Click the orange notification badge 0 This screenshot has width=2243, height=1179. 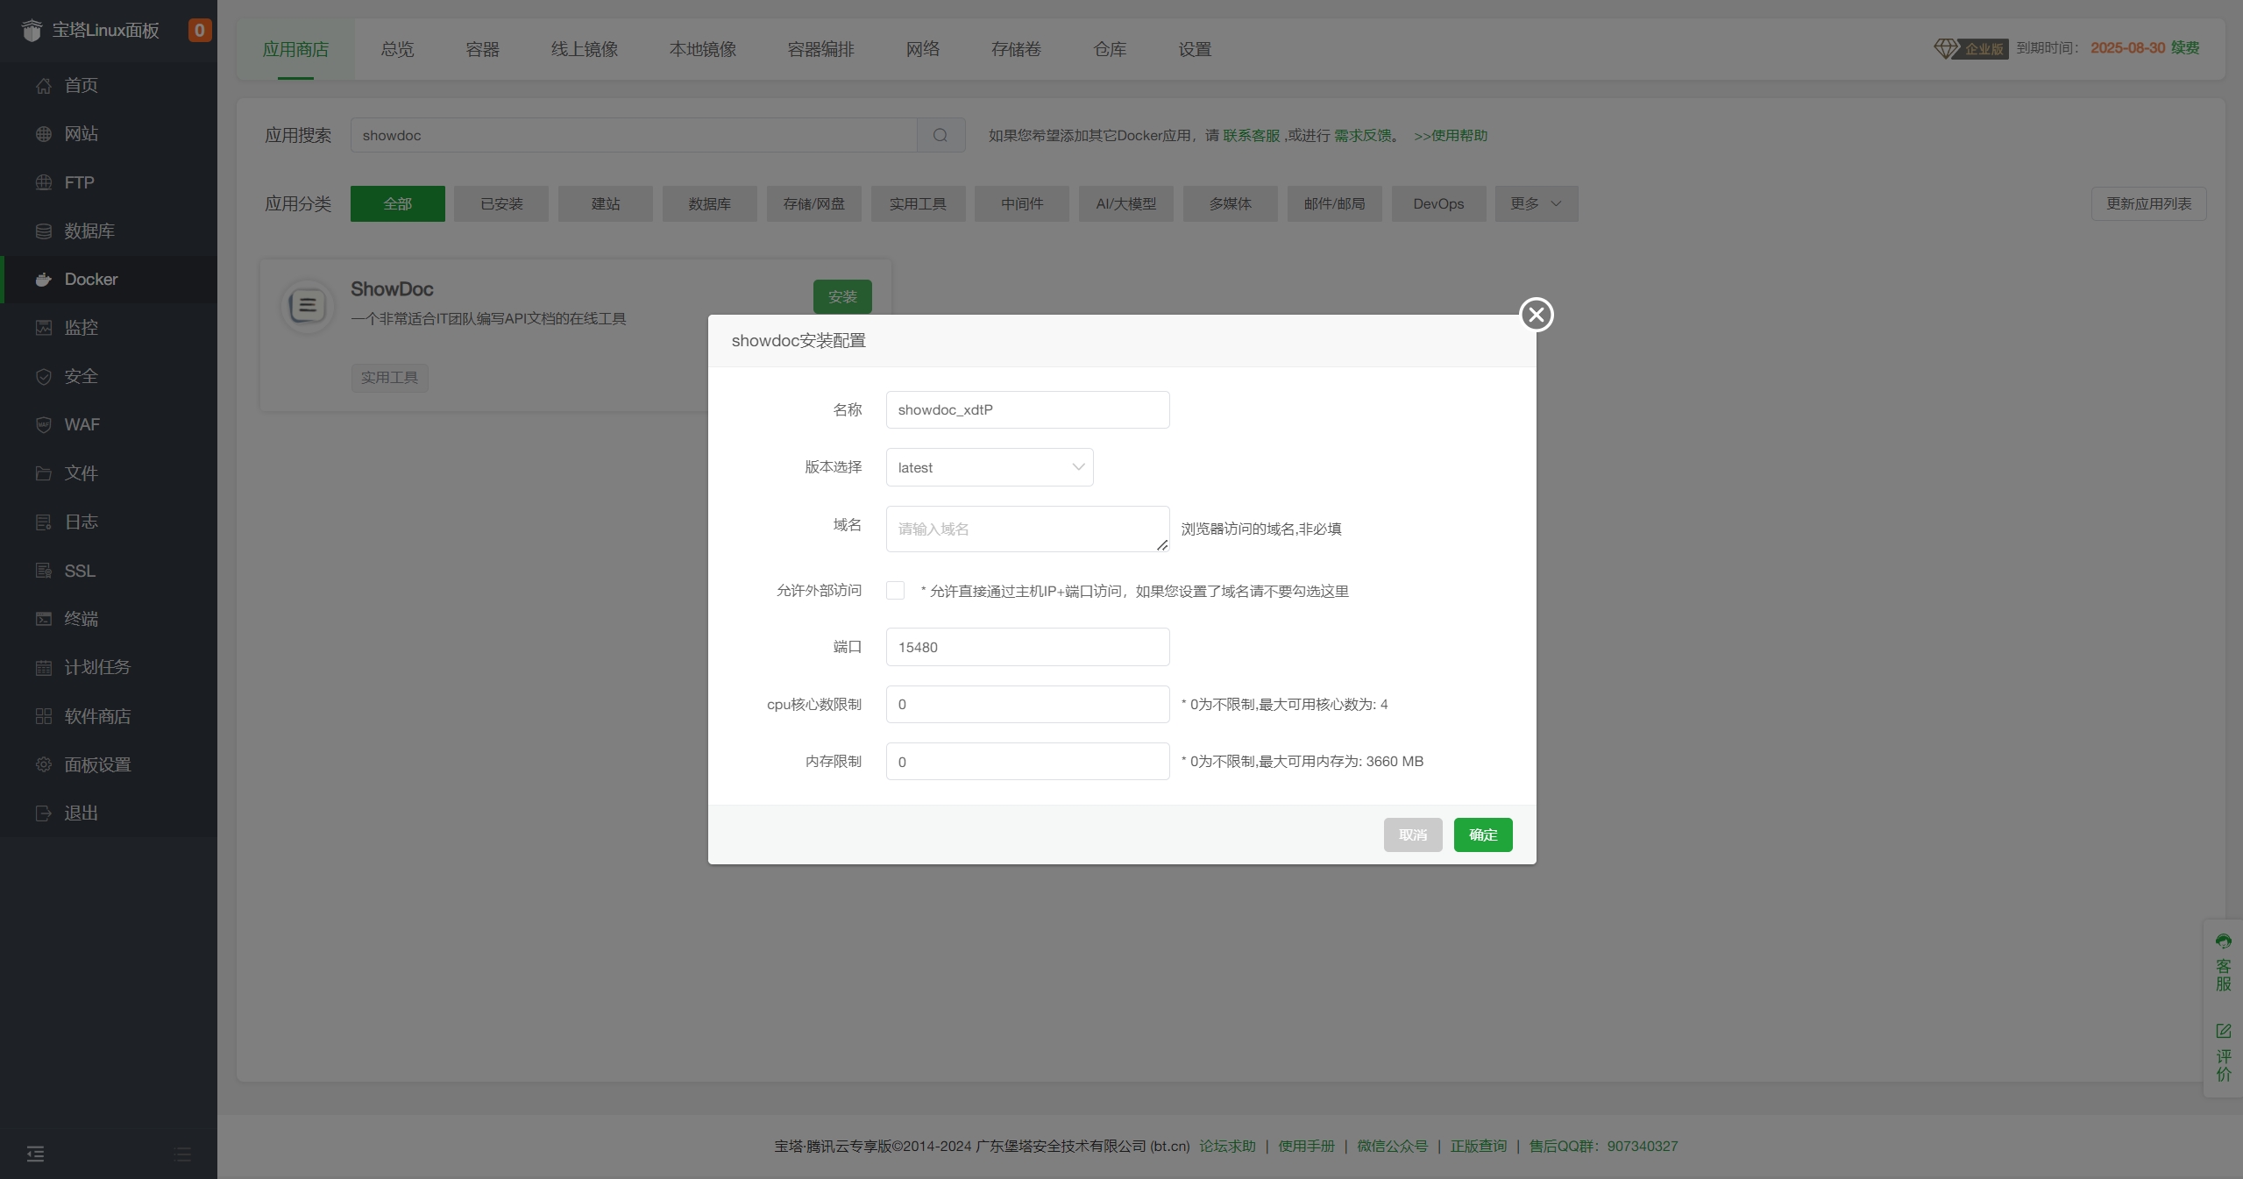[199, 31]
